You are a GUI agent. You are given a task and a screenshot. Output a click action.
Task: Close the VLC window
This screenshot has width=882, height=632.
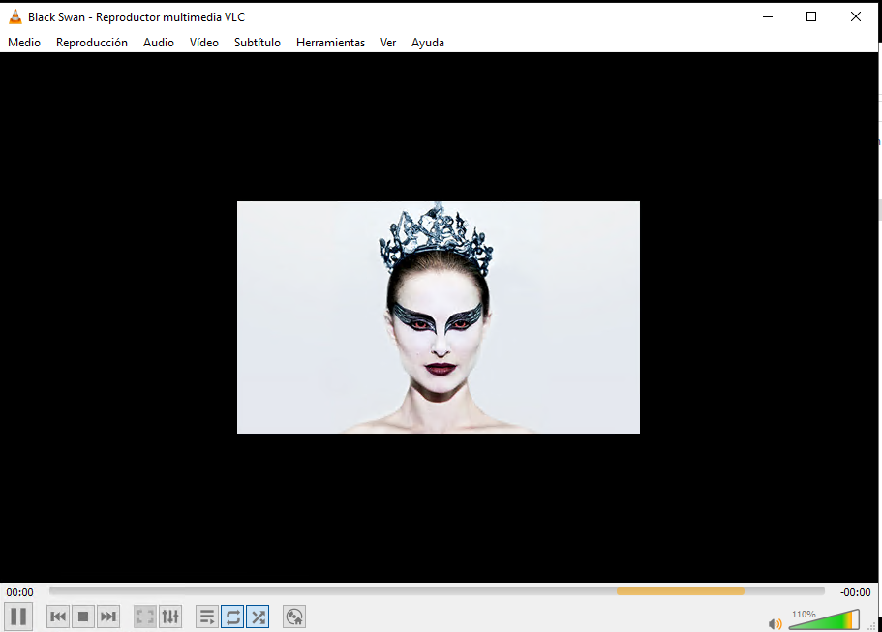point(856,16)
